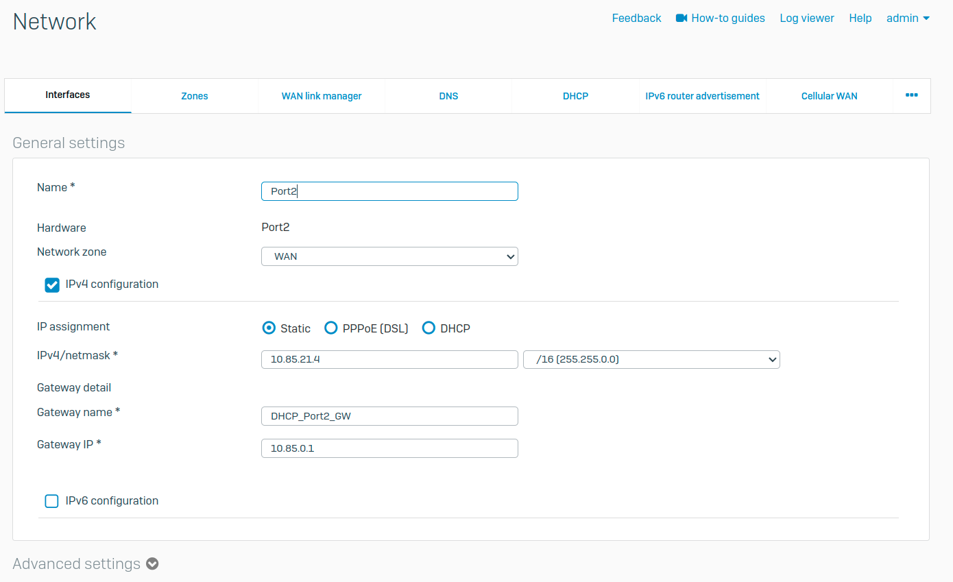Open the Log viewer link
The image size is (953, 582).
[x=807, y=19]
